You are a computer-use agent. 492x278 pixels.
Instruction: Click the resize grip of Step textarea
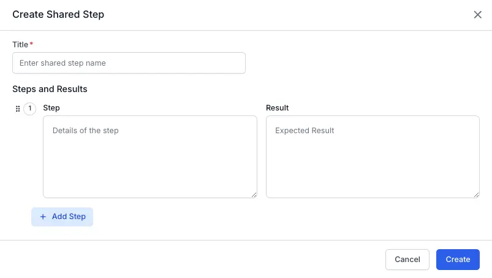point(253,194)
